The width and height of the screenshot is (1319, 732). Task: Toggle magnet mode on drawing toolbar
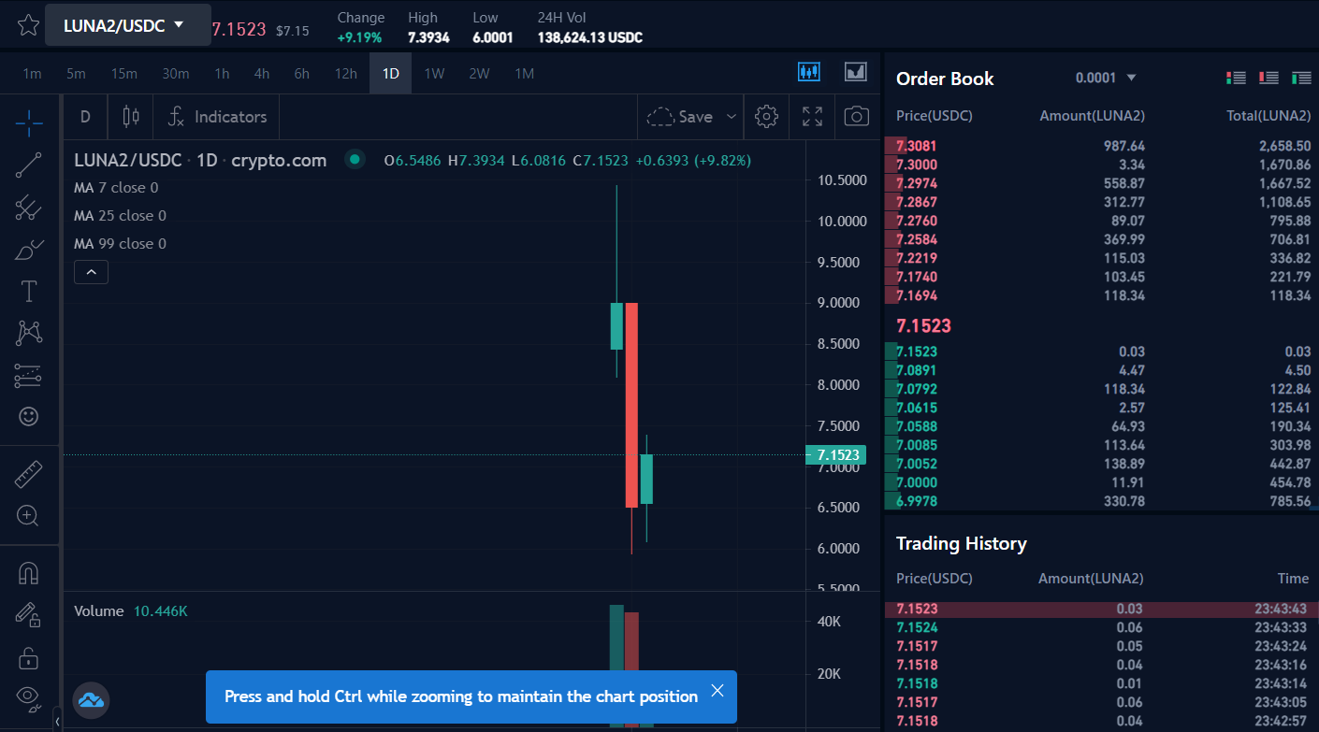pyautogui.click(x=29, y=572)
